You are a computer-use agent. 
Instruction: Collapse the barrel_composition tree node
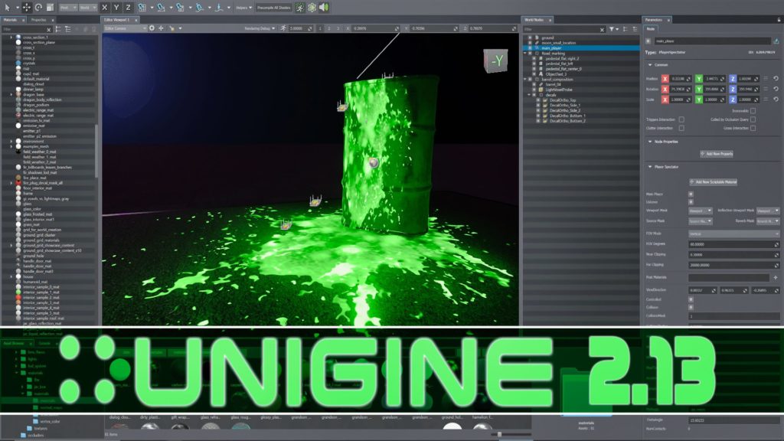click(525, 79)
